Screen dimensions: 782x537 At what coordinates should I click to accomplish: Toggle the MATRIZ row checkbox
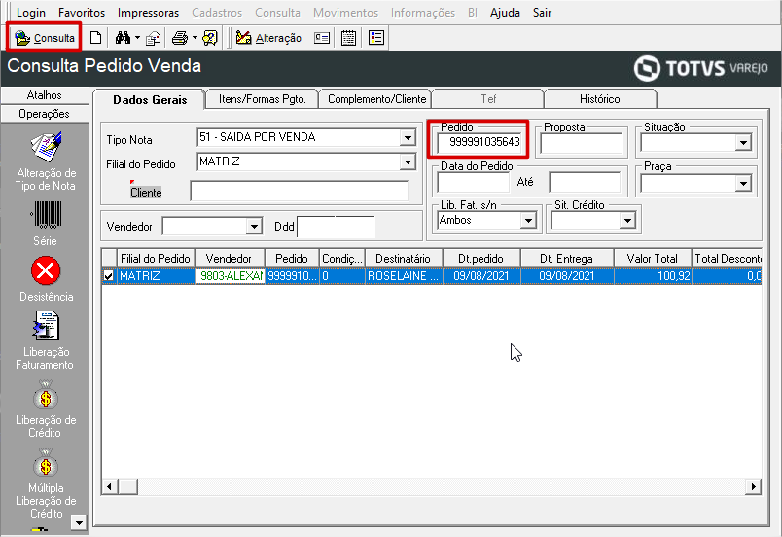pos(108,275)
